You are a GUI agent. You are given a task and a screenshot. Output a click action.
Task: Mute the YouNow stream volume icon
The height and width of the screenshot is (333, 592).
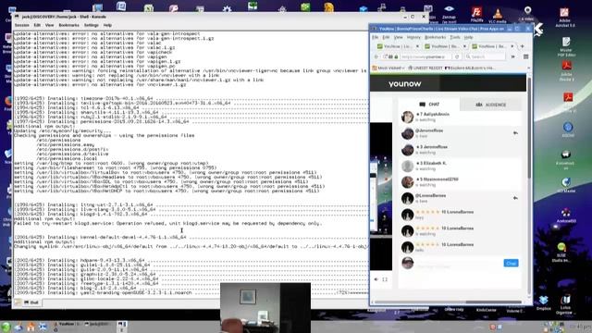[x=376, y=279]
